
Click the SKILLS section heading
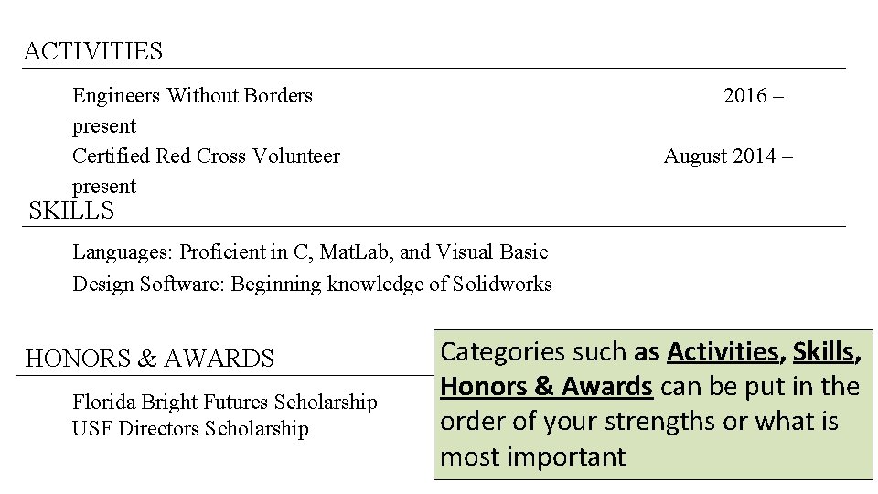pyautogui.click(x=71, y=210)
